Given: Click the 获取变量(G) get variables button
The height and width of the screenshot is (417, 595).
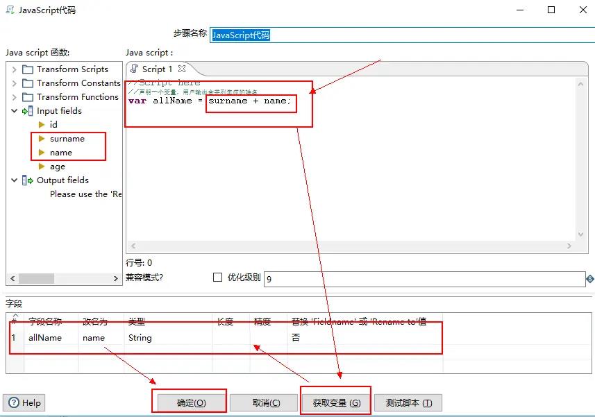Looking at the screenshot, I should tap(336, 402).
